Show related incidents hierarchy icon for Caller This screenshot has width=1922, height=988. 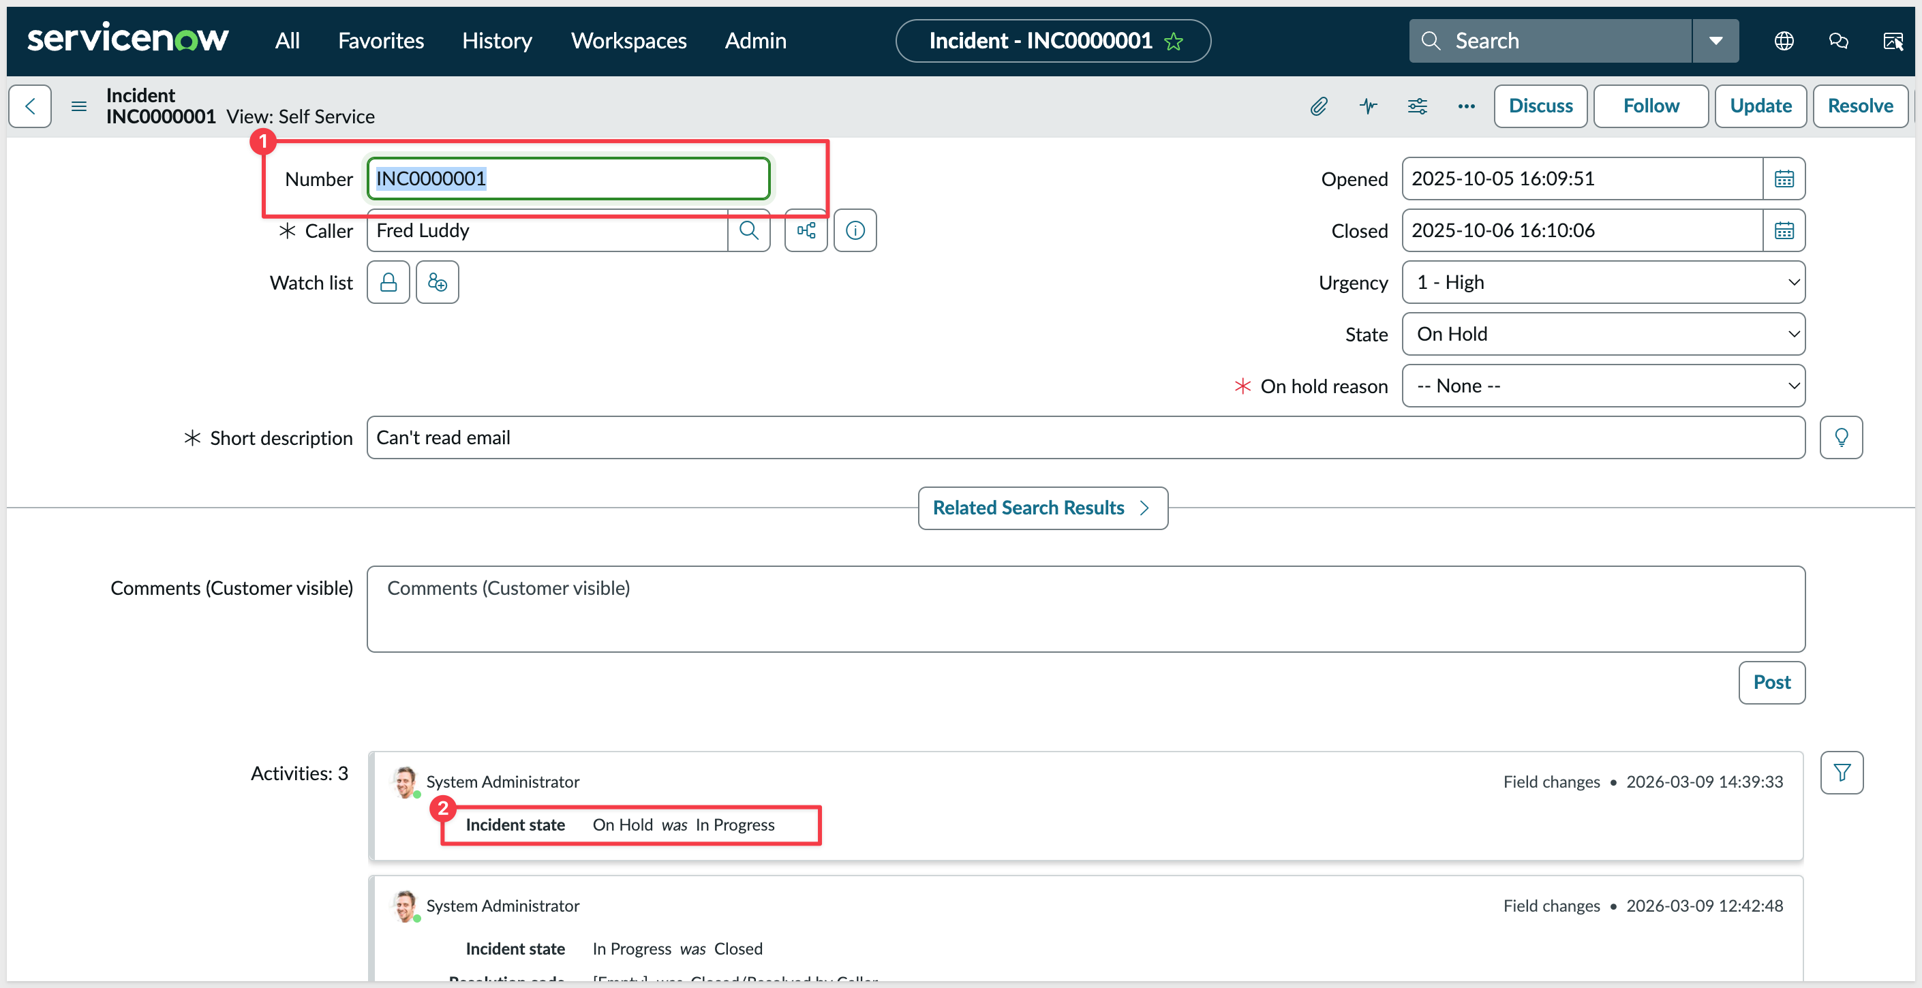(x=806, y=230)
